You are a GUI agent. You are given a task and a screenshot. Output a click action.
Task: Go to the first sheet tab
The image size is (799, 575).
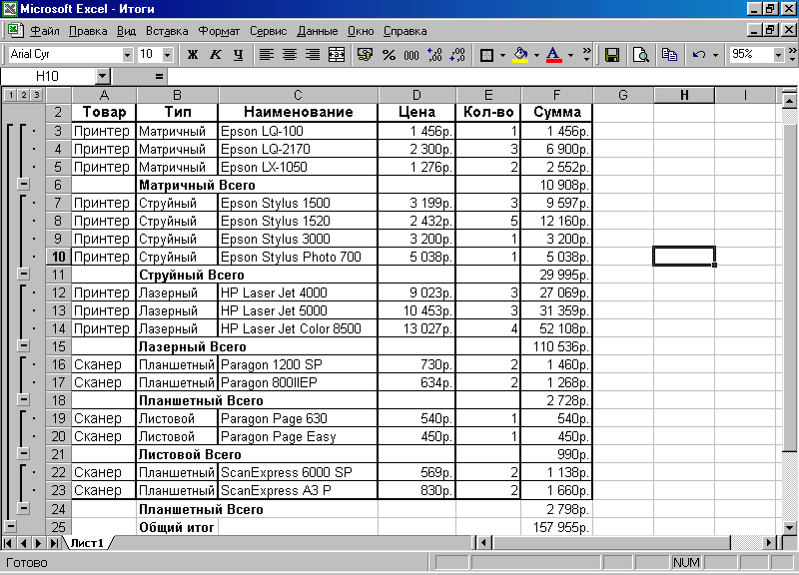(8, 543)
